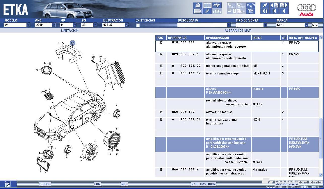Click the blank label frame icon
This screenshot has width=324, height=189.
point(207,5)
